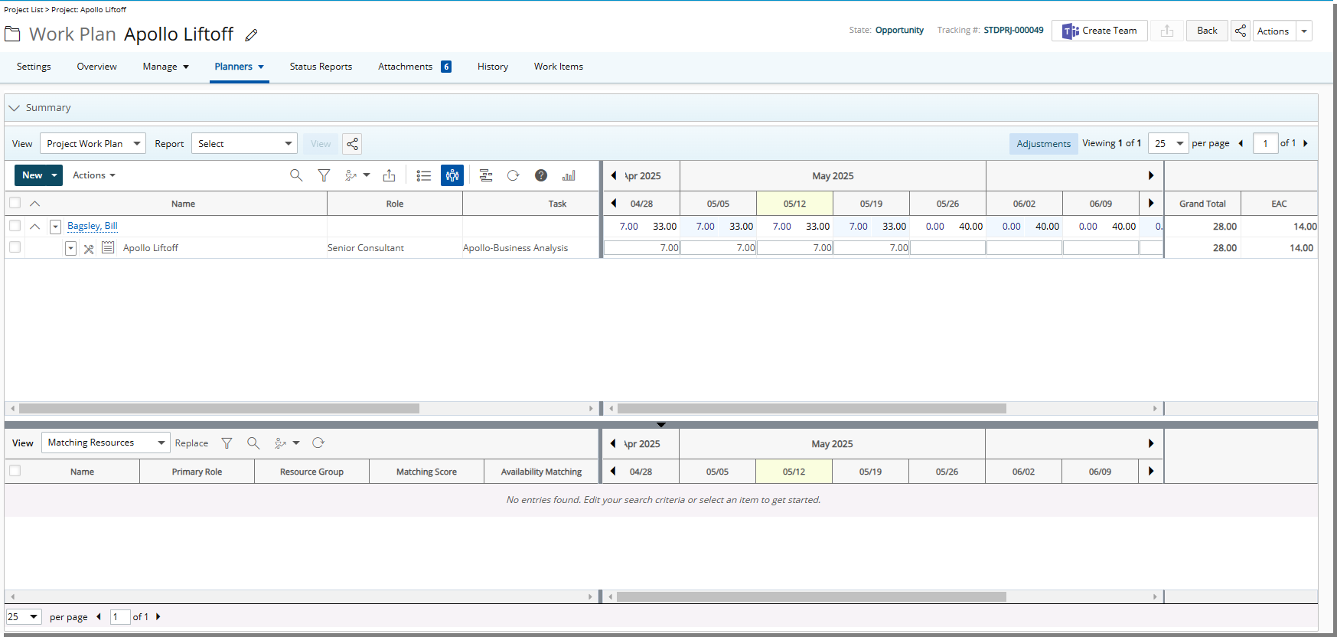Open the Settings tab
The width and height of the screenshot is (1337, 637).
click(34, 67)
